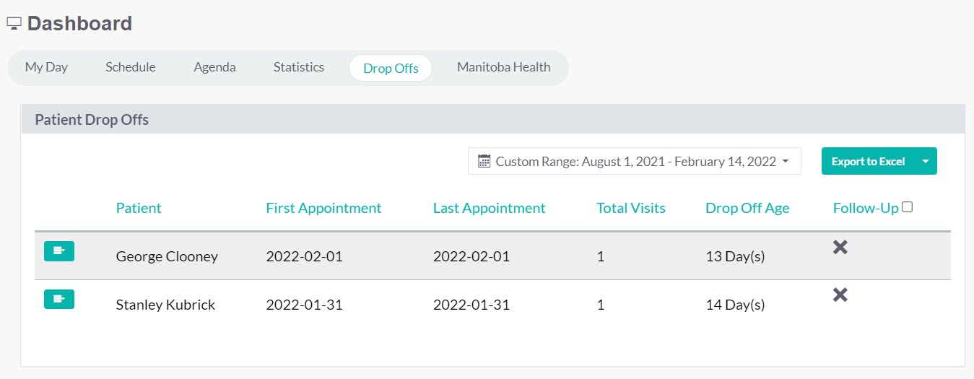Expand the Export to Excel arrow menu
The height and width of the screenshot is (379, 974).
926,161
